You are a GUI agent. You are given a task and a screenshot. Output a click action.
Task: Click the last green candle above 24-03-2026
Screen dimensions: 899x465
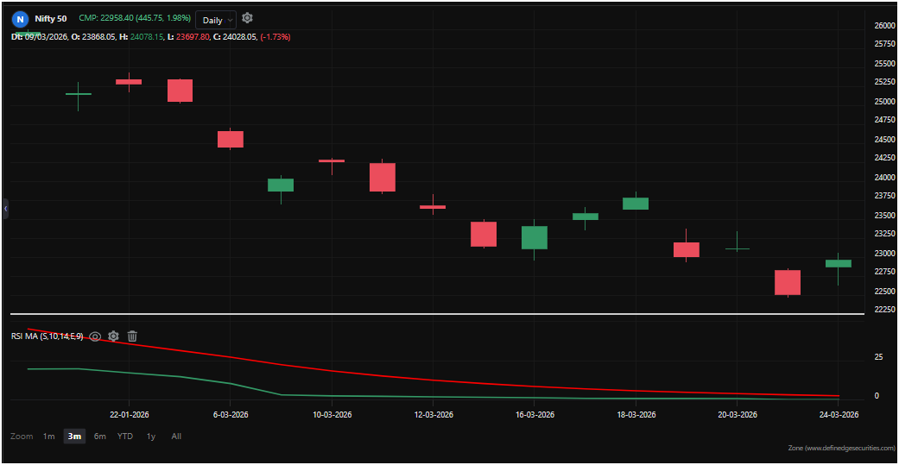838,263
